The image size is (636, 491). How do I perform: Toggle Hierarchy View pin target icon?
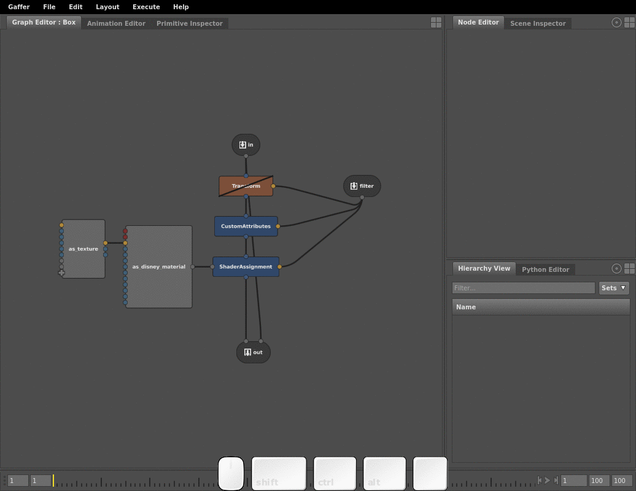pyautogui.click(x=617, y=269)
